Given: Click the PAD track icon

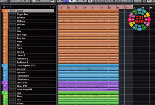Looking at the screenshot, I should pos(5,100).
